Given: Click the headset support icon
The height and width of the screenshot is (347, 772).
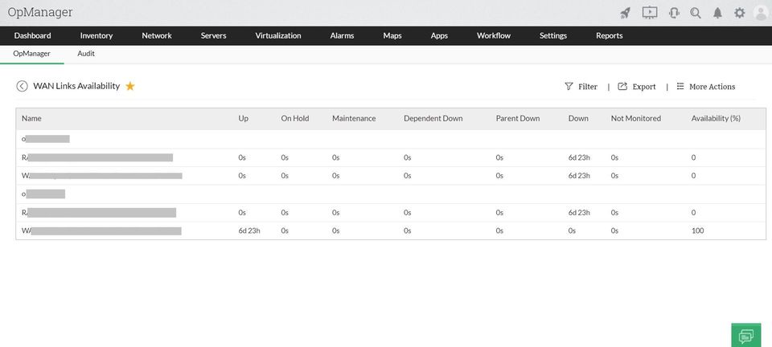Looking at the screenshot, I should (x=674, y=13).
